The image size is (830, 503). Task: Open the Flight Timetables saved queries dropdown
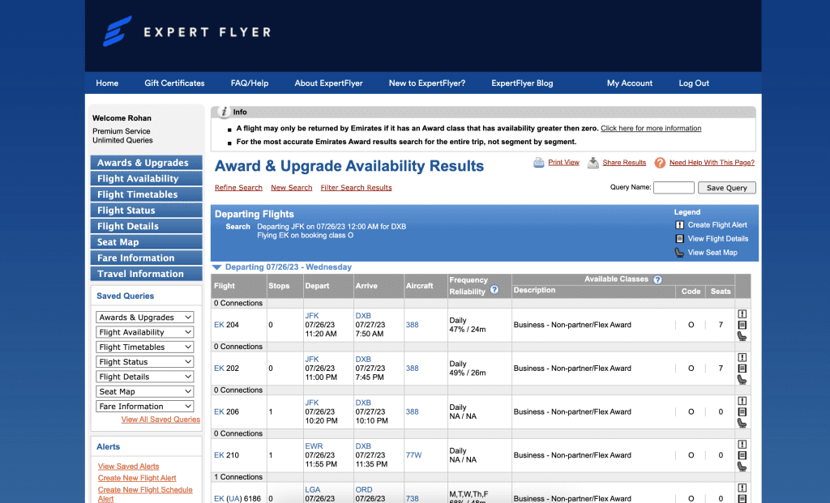(144, 347)
